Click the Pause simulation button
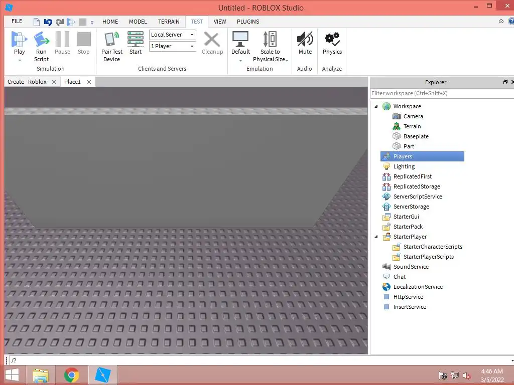 (x=62, y=43)
